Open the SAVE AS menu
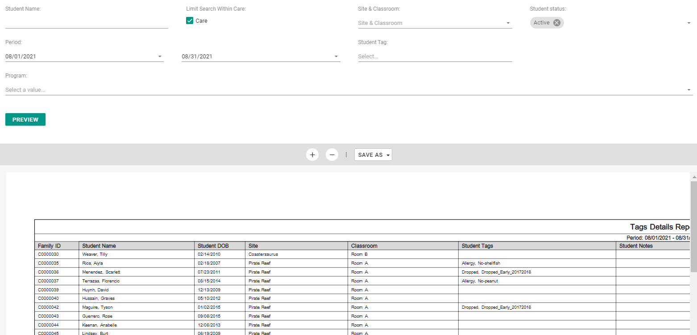 (373, 155)
